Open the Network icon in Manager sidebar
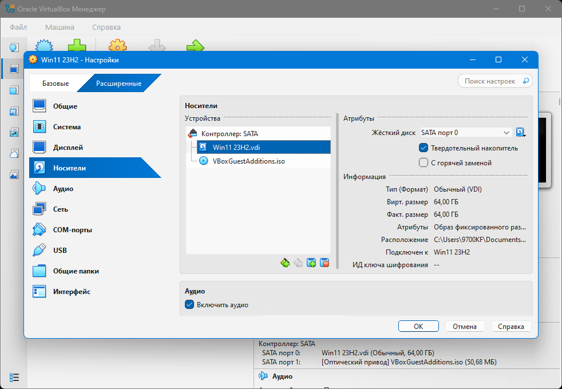 pyautogui.click(x=14, y=133)
